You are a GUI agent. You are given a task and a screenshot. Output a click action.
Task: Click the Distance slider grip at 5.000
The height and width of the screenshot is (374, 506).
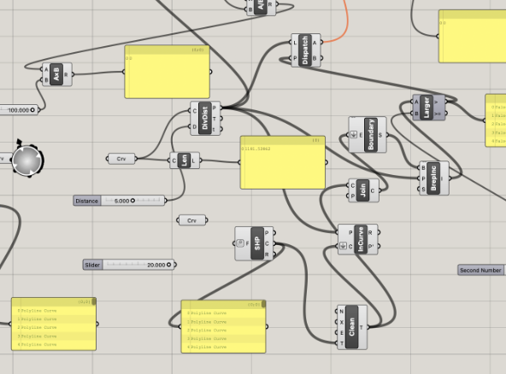click(x=132, y=201)
